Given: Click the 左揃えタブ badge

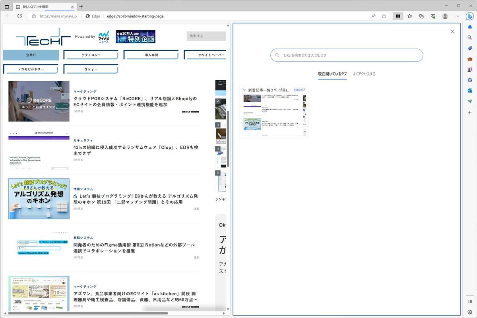Looking at the screenshot, I should click(x=299, y=90).
